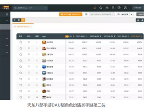Check the compare box for rank 4 app
Viewport: 146px width, 111px height.
point(29,60)
